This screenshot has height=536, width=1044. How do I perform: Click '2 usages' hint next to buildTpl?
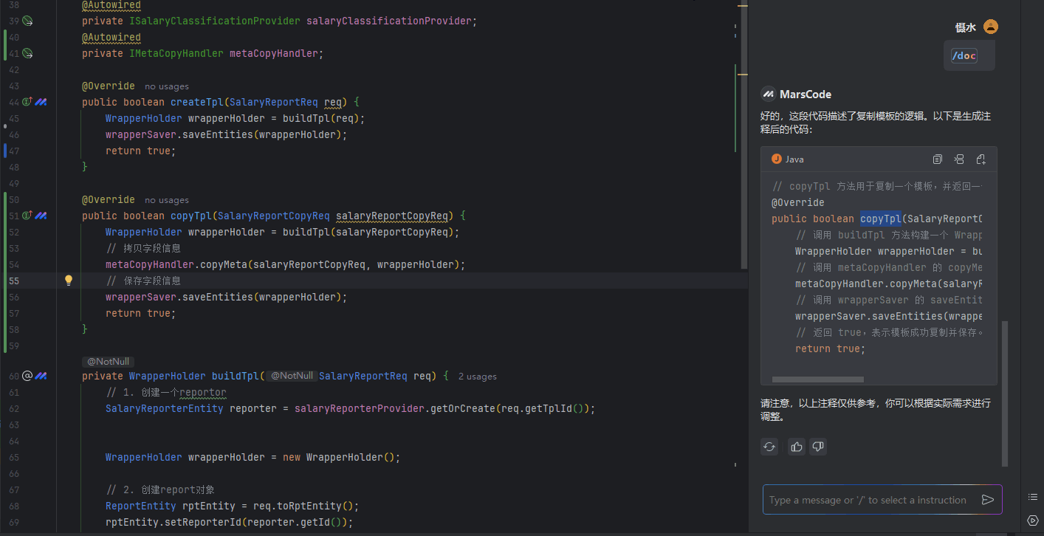point(477,377)
